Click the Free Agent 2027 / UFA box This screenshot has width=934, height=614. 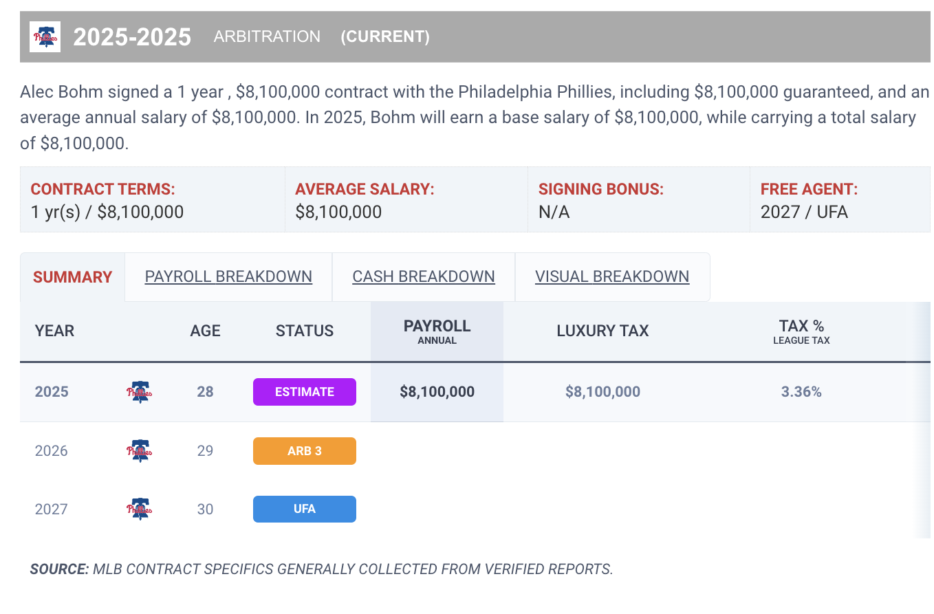(x=839, y=201)
